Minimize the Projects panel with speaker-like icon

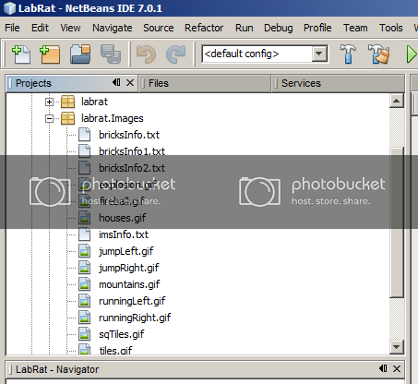[116, 82]
